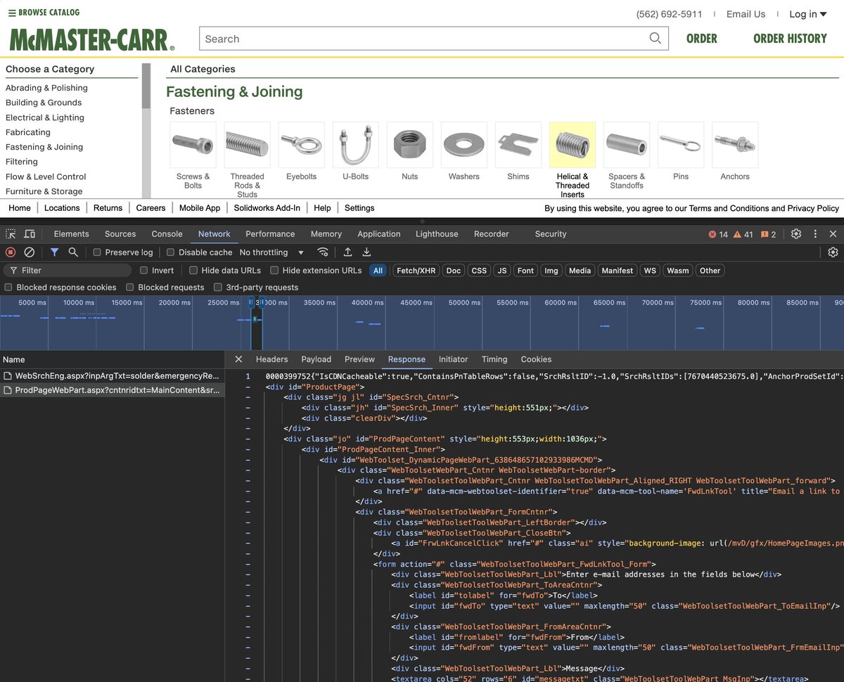The height and width of the screenshot is (682, 844).
Task: Clear the network log
Action: coord(30,252)
